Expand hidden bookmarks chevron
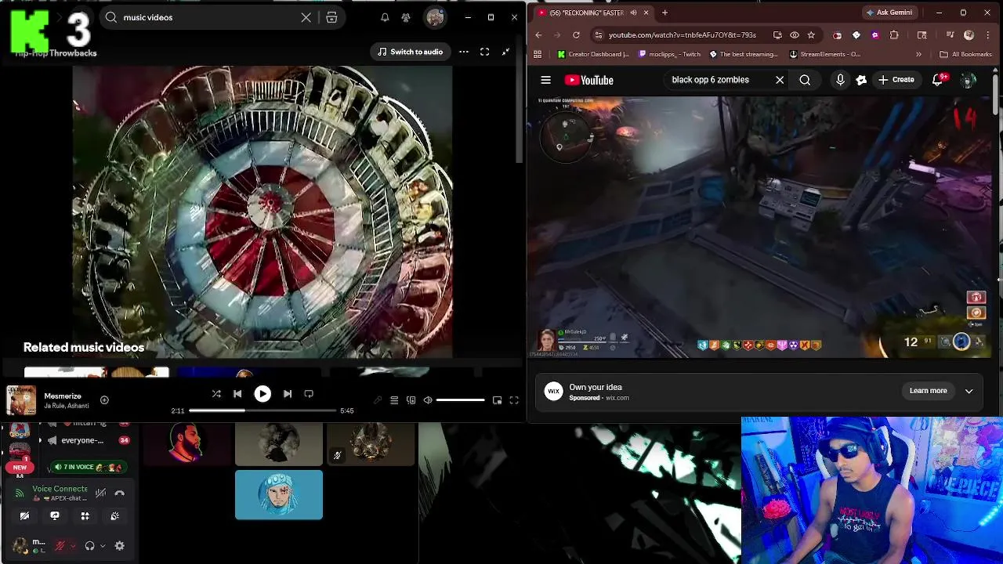Viewport: 1003px width, 564px height. click(918, 54)
